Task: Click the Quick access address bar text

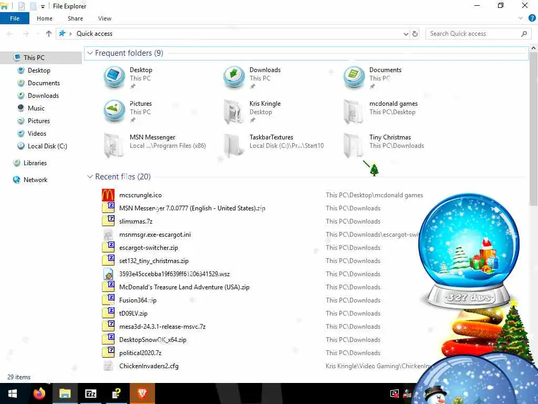Action: [95, 34]
